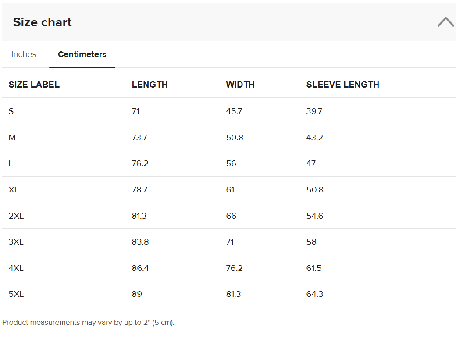Click the Size chart heading
Screen dimensions: 456x345
(x=42, y=22)
